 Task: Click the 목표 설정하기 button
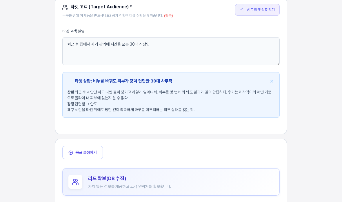(82, 152)
